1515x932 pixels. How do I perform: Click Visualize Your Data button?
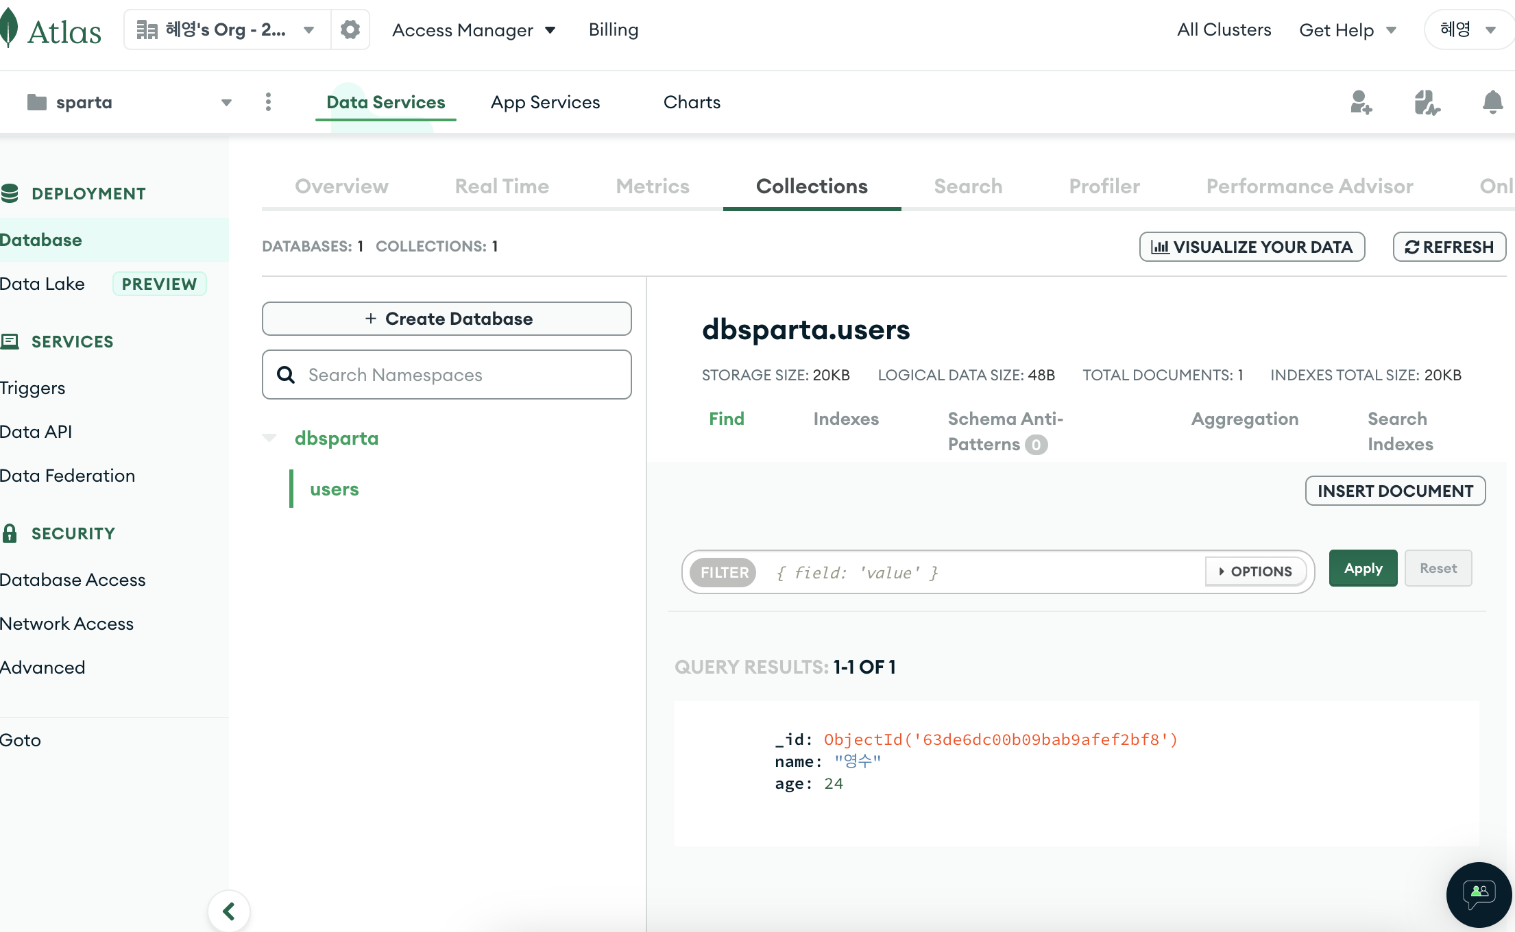[x=1252, y=247]
